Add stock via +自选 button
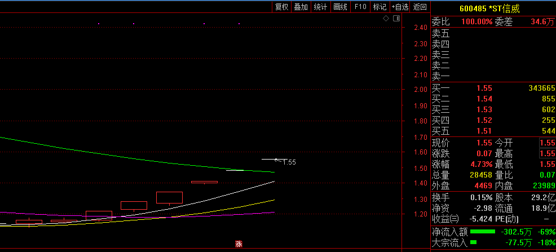The width and height of the screenshot is (556, 252). tap(400, 7)
